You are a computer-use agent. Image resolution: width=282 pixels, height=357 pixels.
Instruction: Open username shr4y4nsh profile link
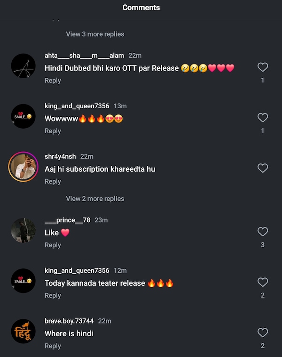click(60, 156)
